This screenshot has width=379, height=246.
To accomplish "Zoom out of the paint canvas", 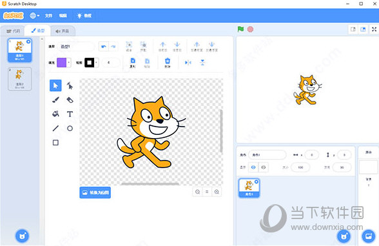I will coord(197,192).
